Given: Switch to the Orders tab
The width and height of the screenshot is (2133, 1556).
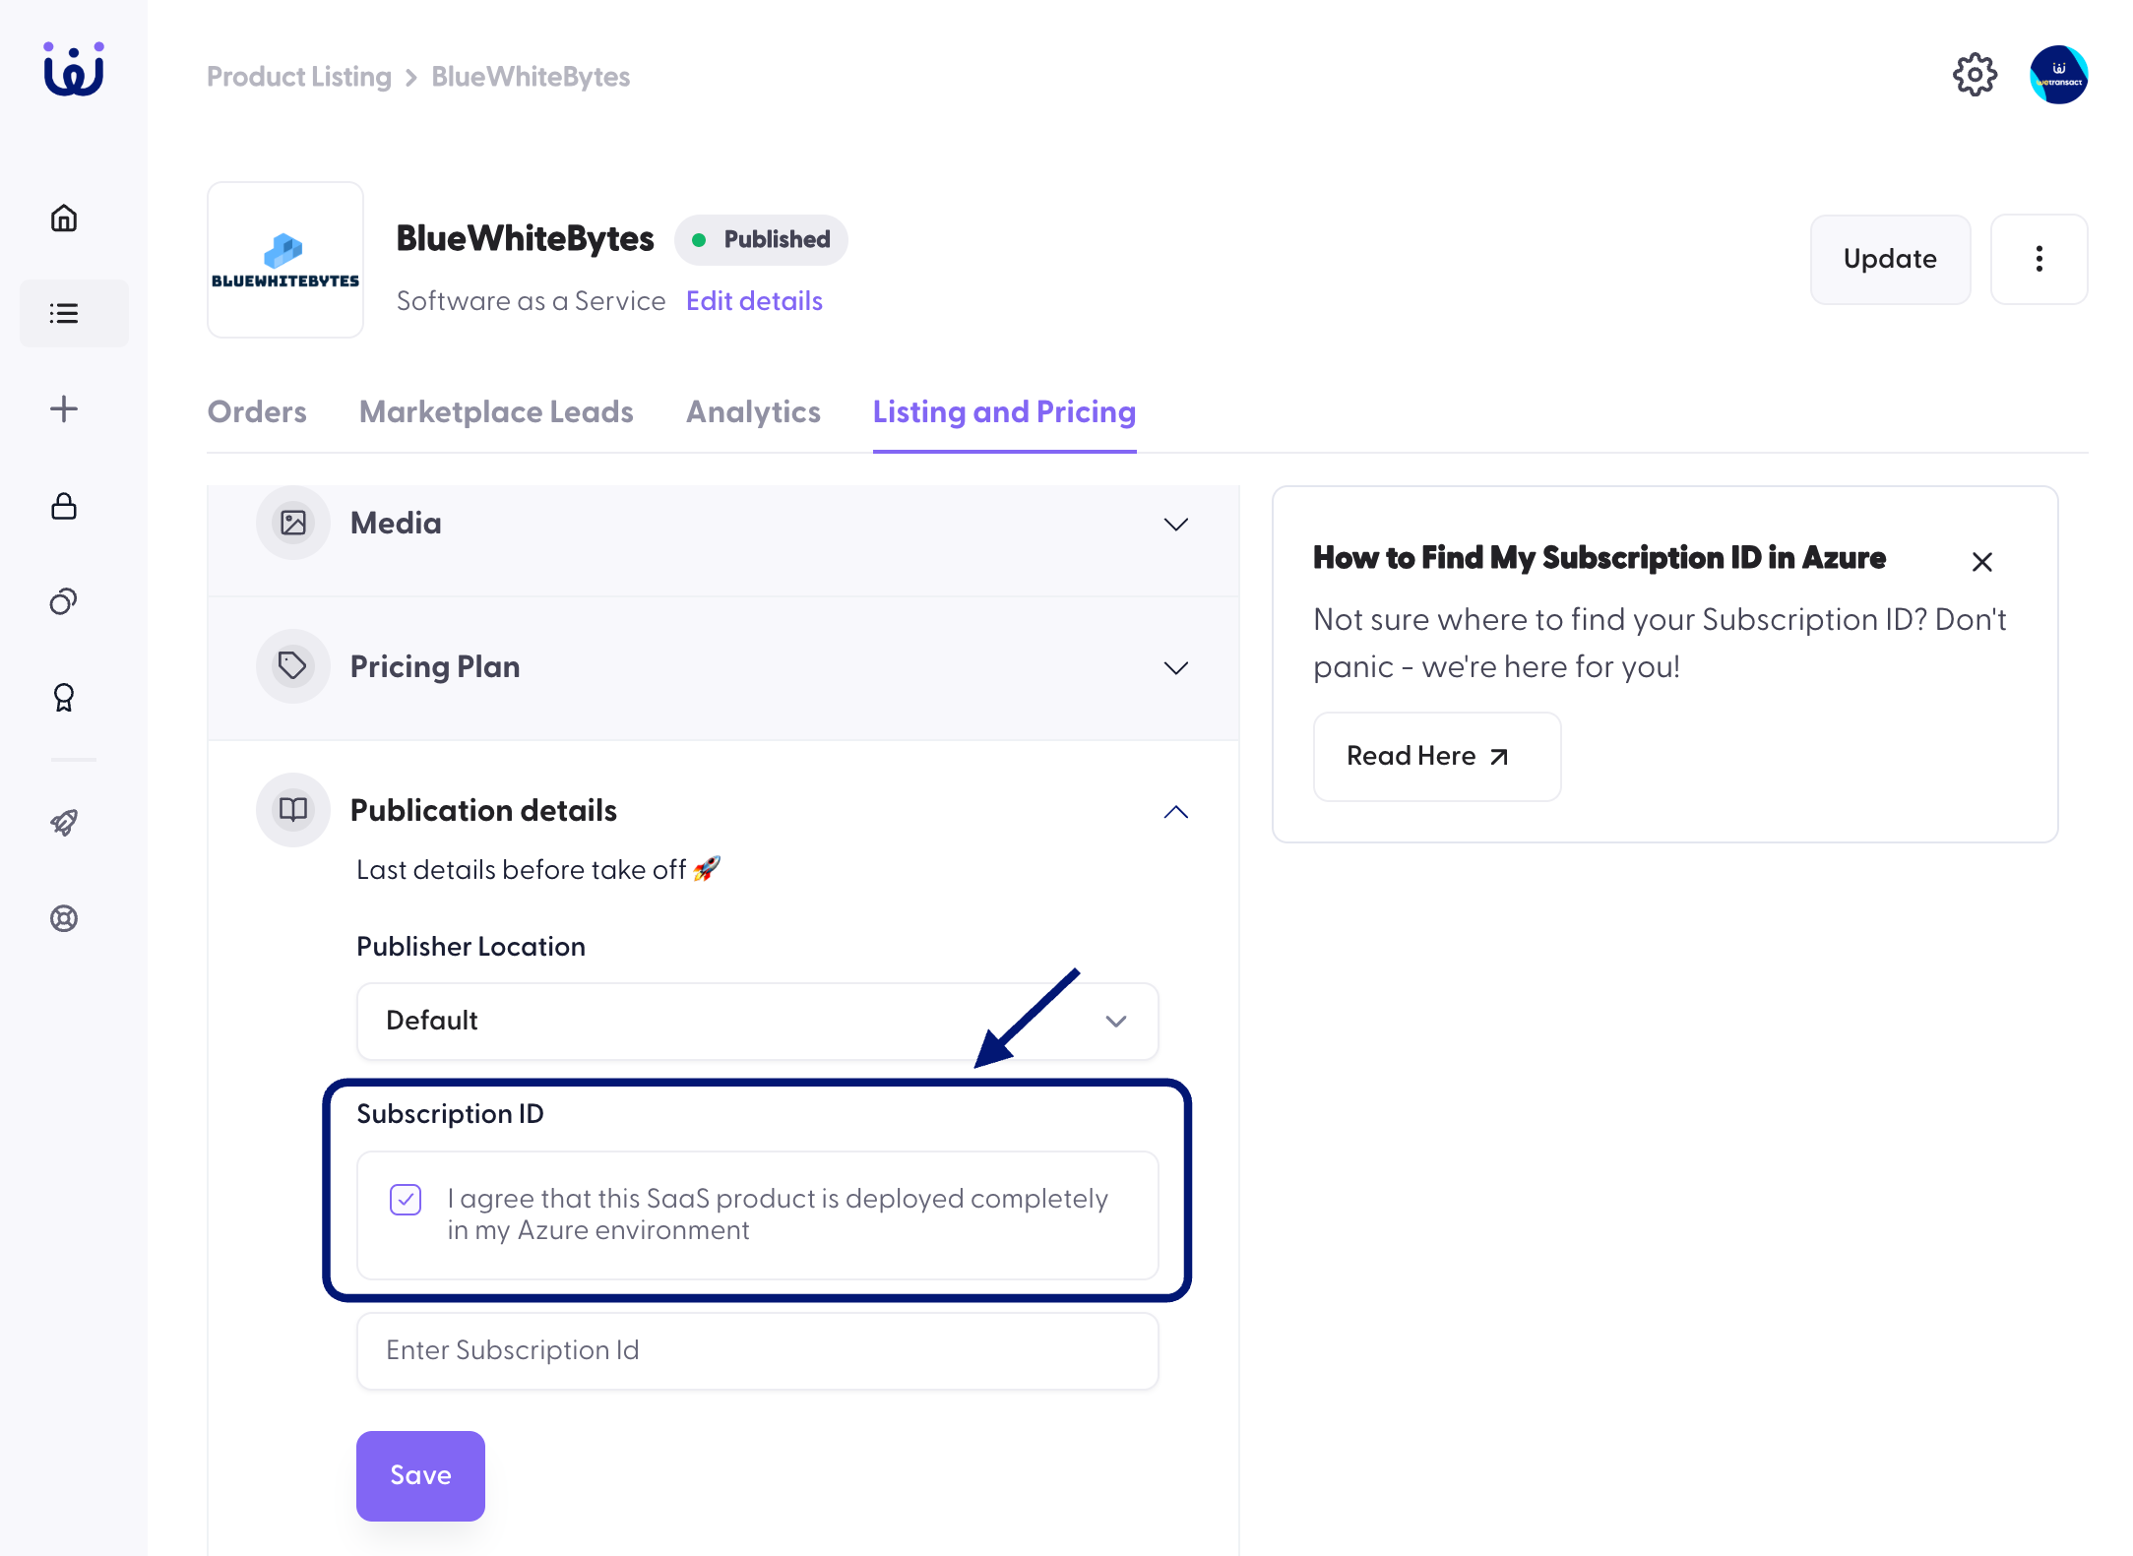Looking at the screenshot, I should coord(257,411).
